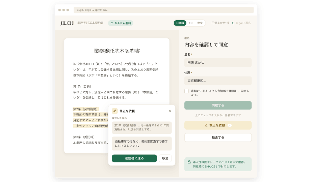
Task: Click the pencil icon on side 修正を依頼 button
Action: [x=206, y=125]
